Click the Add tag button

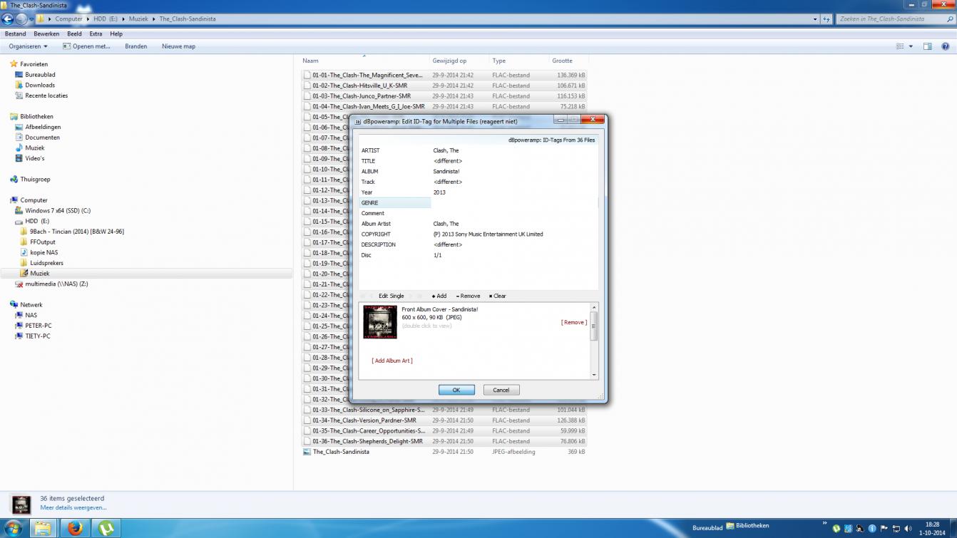pyautogui.click(x=439, y=296)
